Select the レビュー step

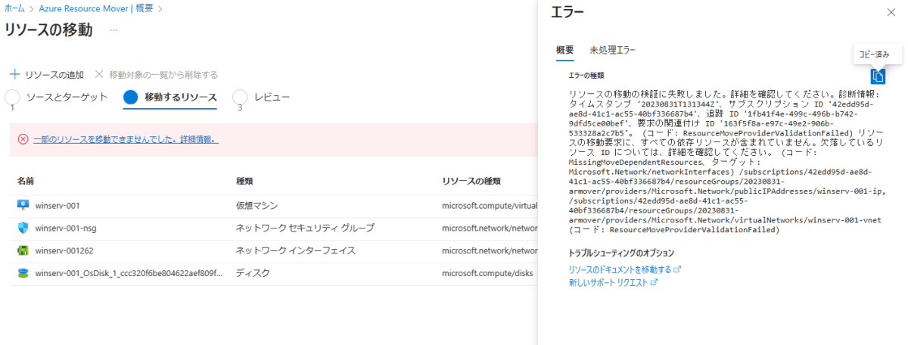pos(262,98)
